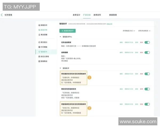Click the 修改任务的验收状态 title
Image resolution: width=160 pixels, height=128 pixels.
coord(69,89)
